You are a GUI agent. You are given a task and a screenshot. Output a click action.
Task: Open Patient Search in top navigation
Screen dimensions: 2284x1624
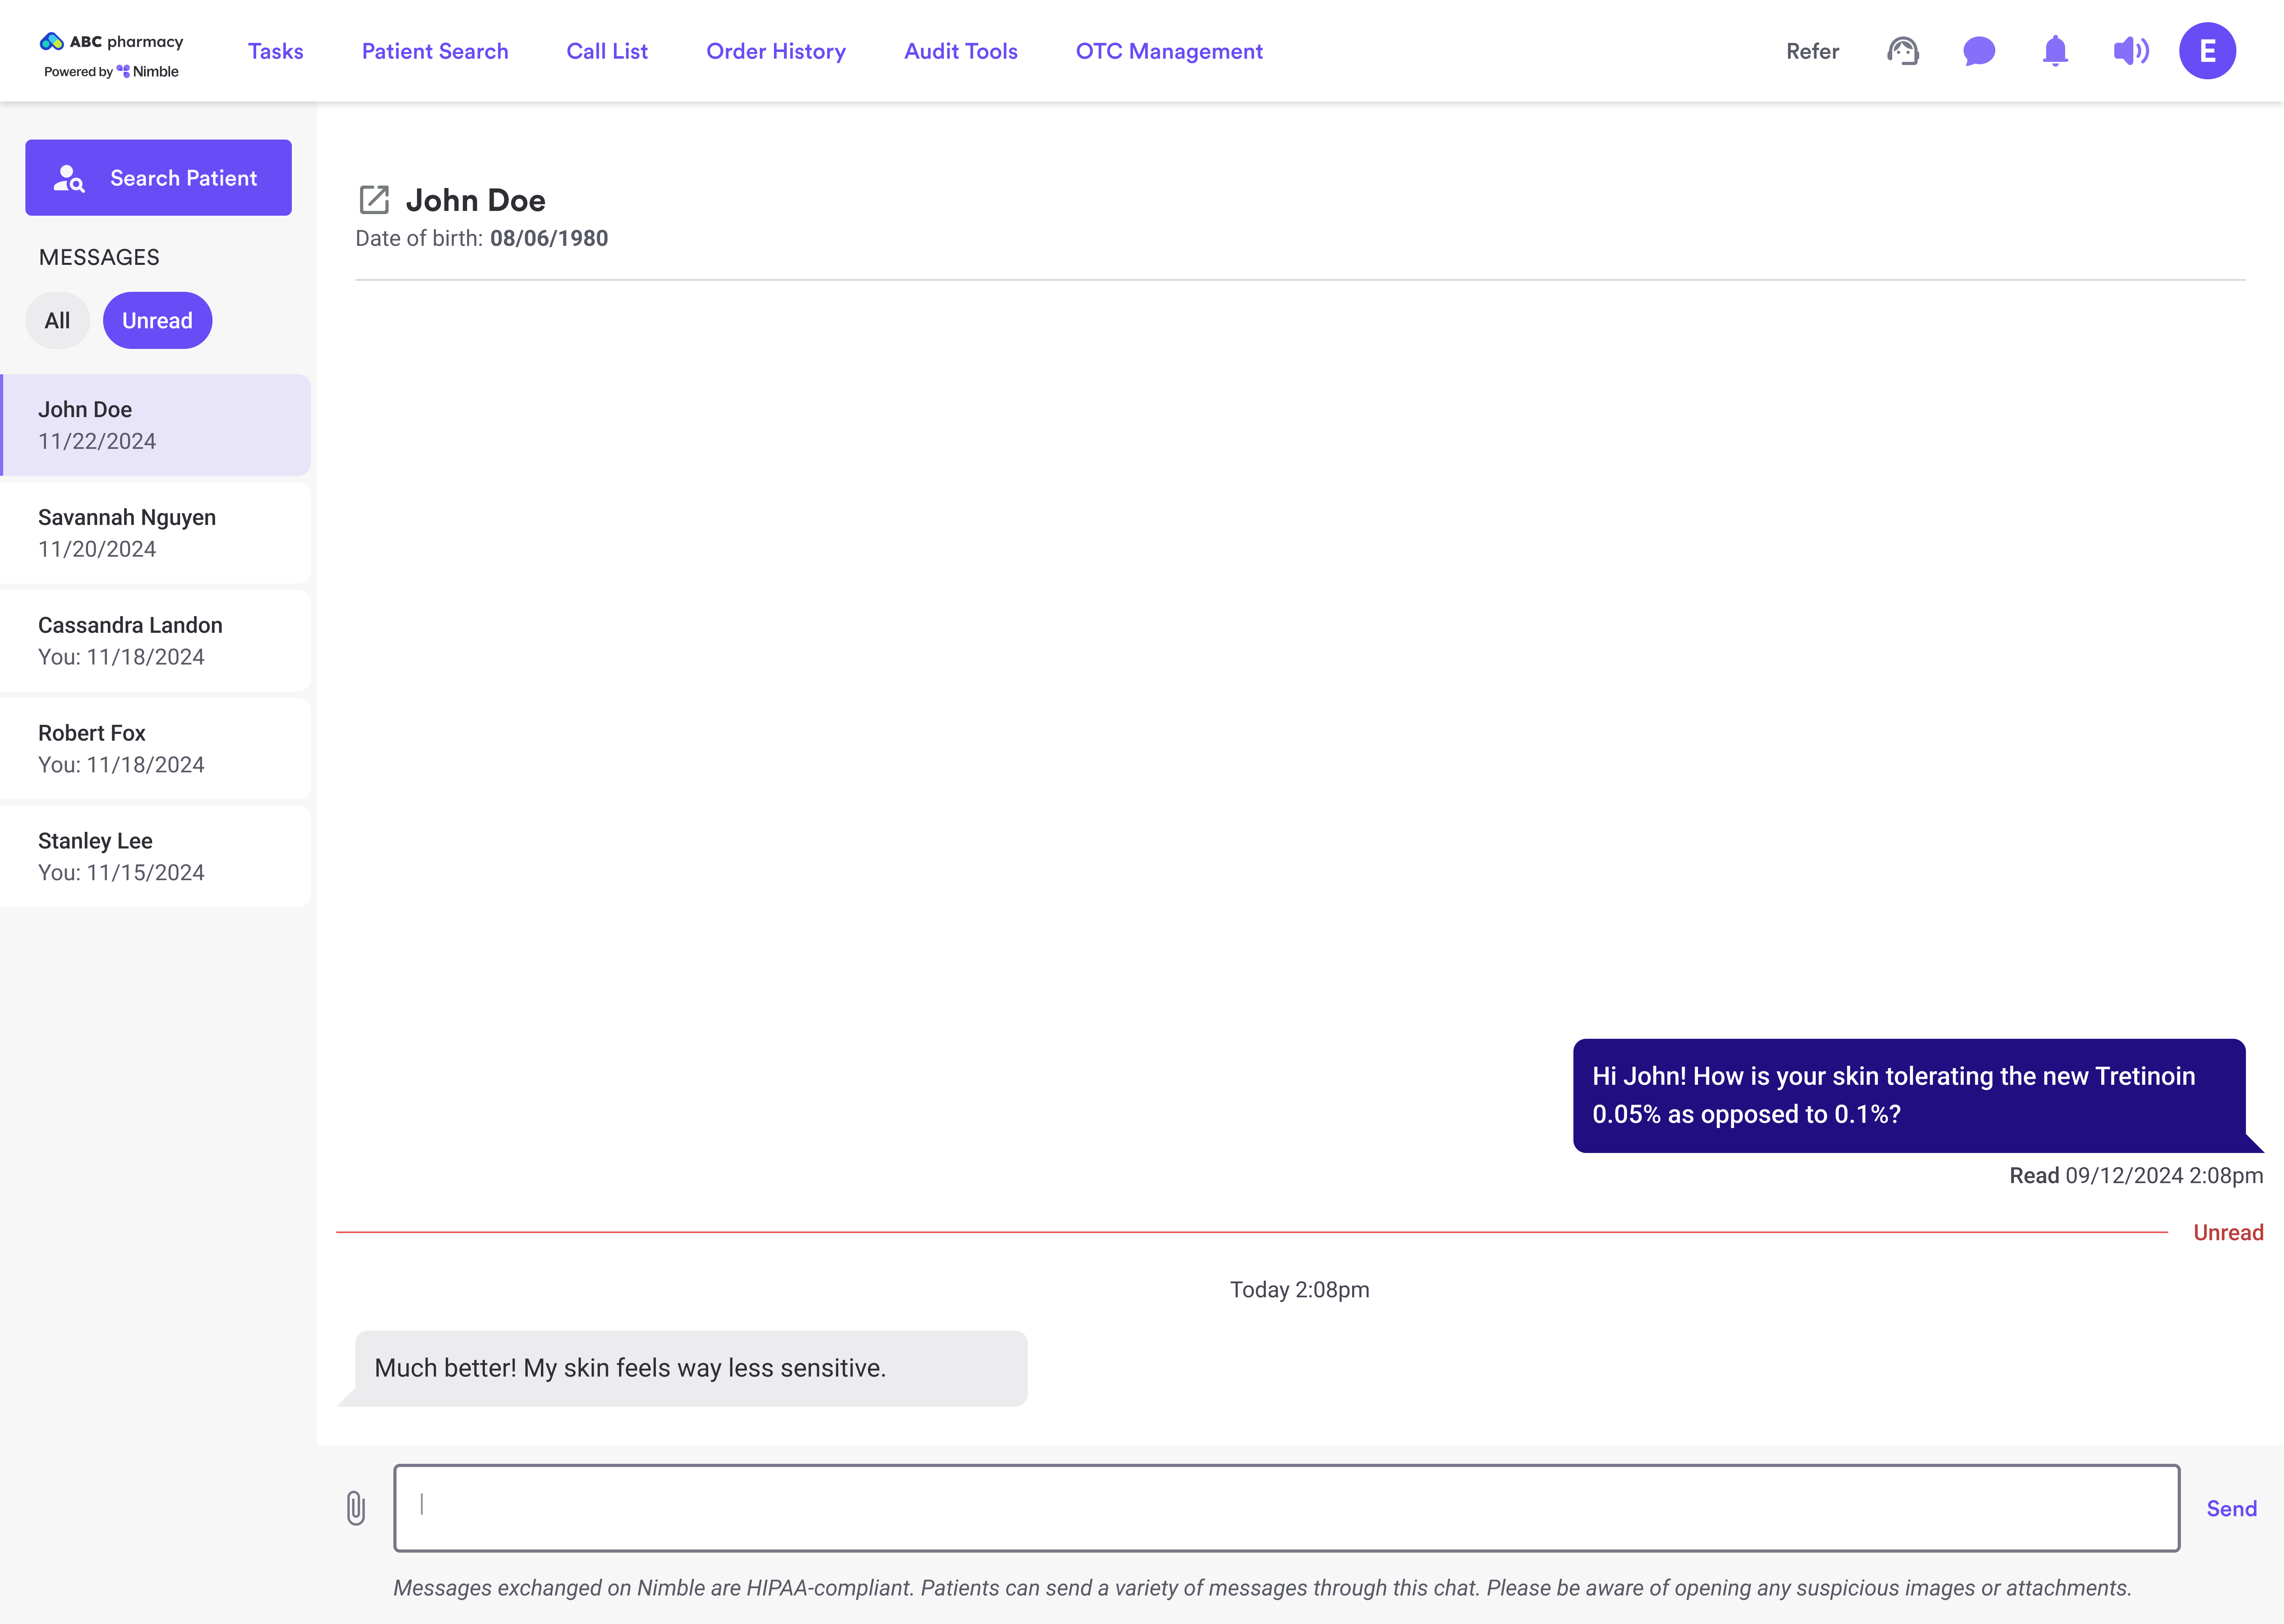tap(435, 51)
